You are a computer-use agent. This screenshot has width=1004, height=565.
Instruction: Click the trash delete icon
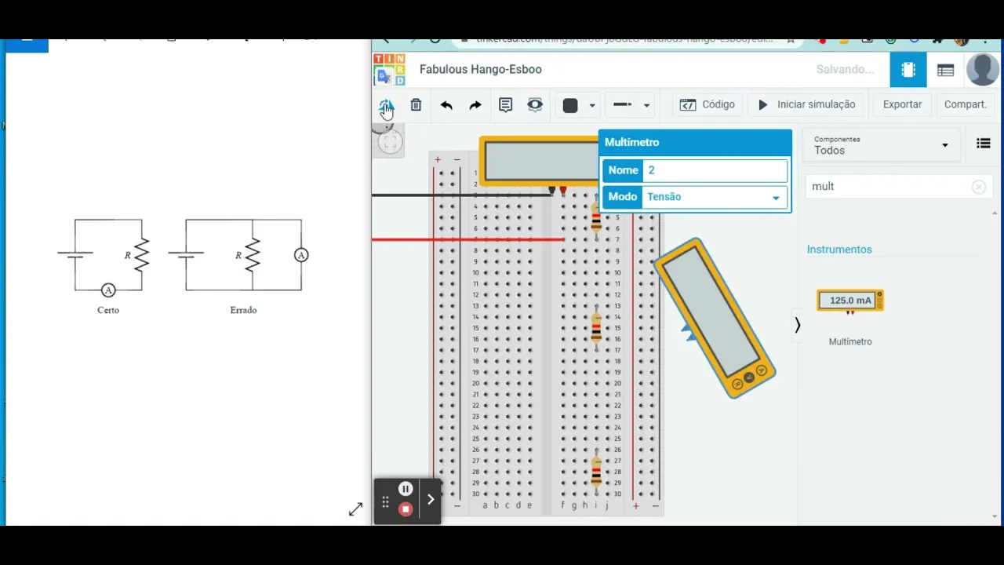pyautogui.click(x=416, y=104)
